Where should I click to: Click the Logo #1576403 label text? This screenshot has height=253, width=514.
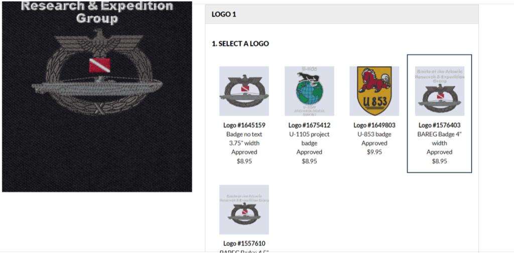[x=440, y=125]
